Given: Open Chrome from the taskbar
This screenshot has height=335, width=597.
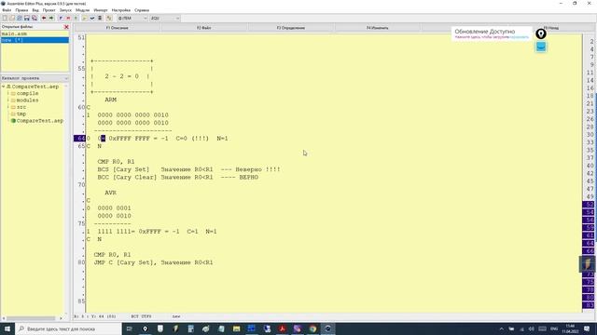Looking at the screenshot, I should point(312,328).
